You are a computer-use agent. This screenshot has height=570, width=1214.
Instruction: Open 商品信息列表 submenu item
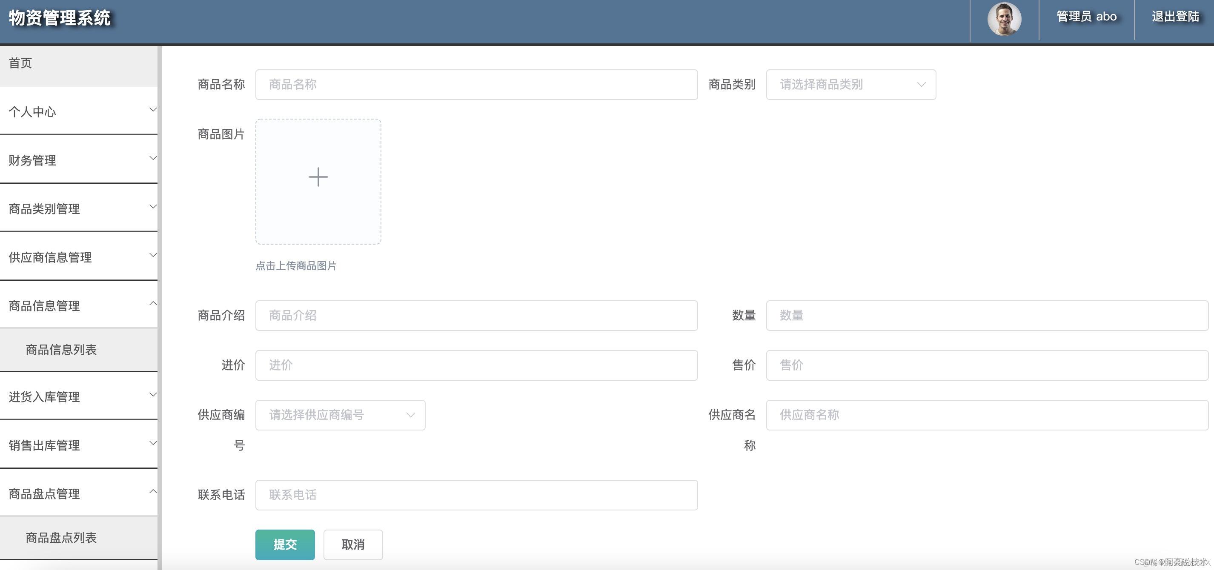click(x=61, y=350)
